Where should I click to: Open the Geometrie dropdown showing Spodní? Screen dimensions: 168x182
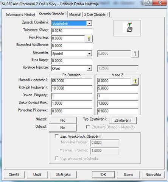pos(89,53)
